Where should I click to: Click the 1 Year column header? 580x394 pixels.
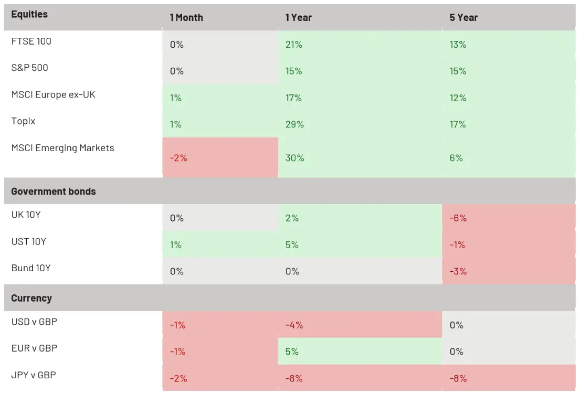click(299, 18)
